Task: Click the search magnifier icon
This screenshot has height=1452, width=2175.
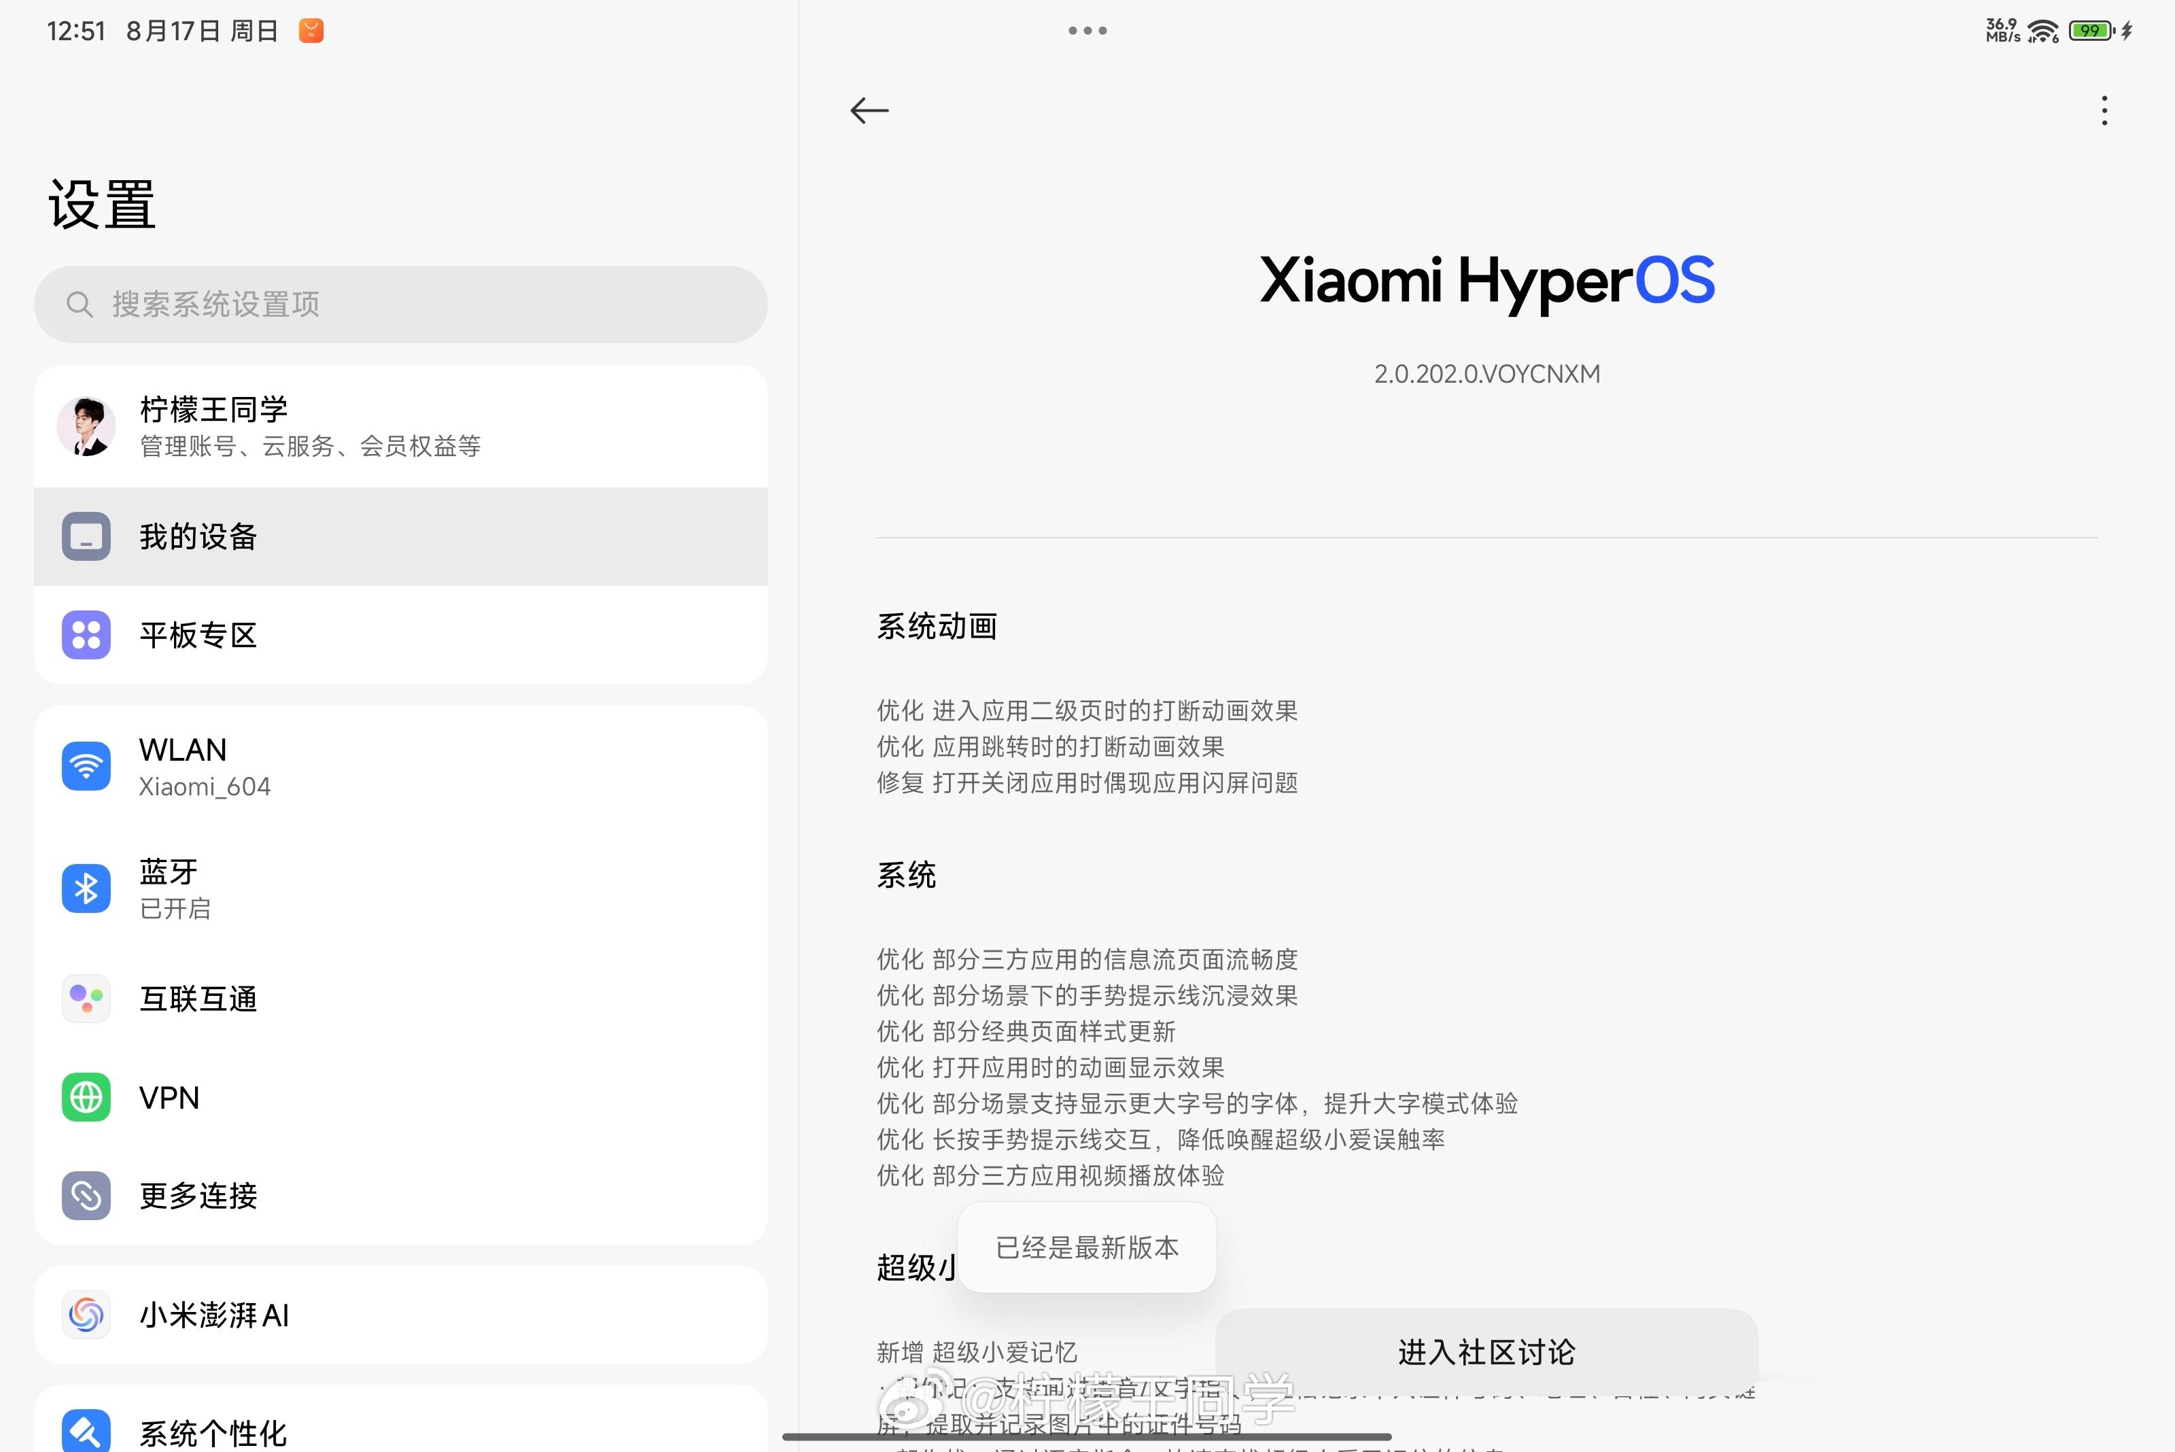Action: click(80, 304)
